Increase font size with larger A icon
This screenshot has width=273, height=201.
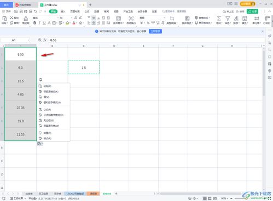(75, 17)
